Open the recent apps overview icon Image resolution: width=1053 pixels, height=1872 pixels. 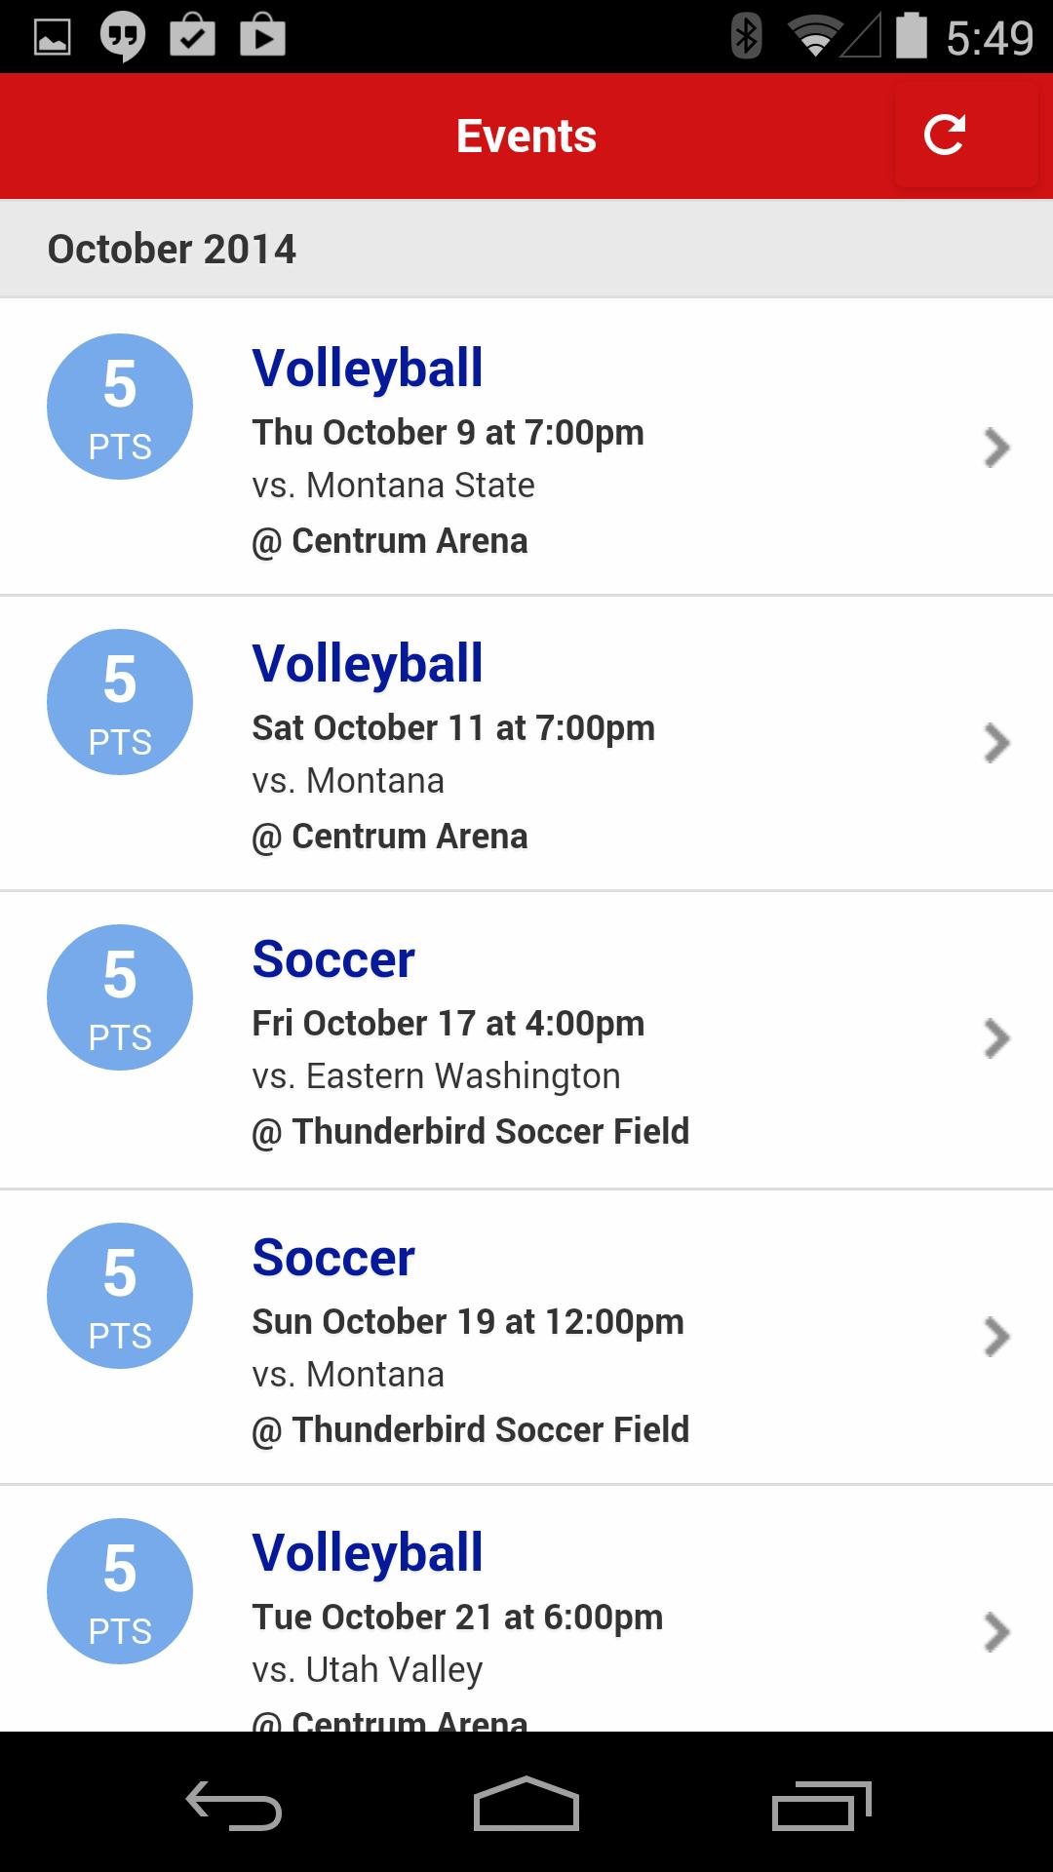tap(821, 1805)
